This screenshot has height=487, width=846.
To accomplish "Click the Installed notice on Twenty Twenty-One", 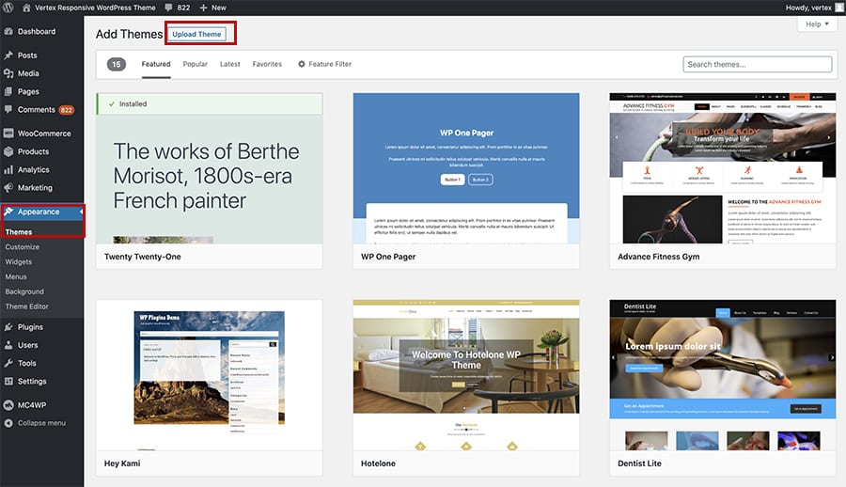I will click(210, 103).
